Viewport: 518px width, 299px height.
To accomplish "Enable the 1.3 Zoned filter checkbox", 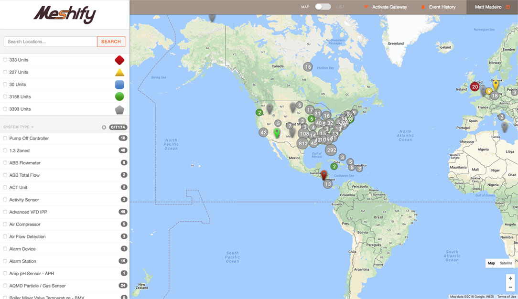I will (5, 150).
